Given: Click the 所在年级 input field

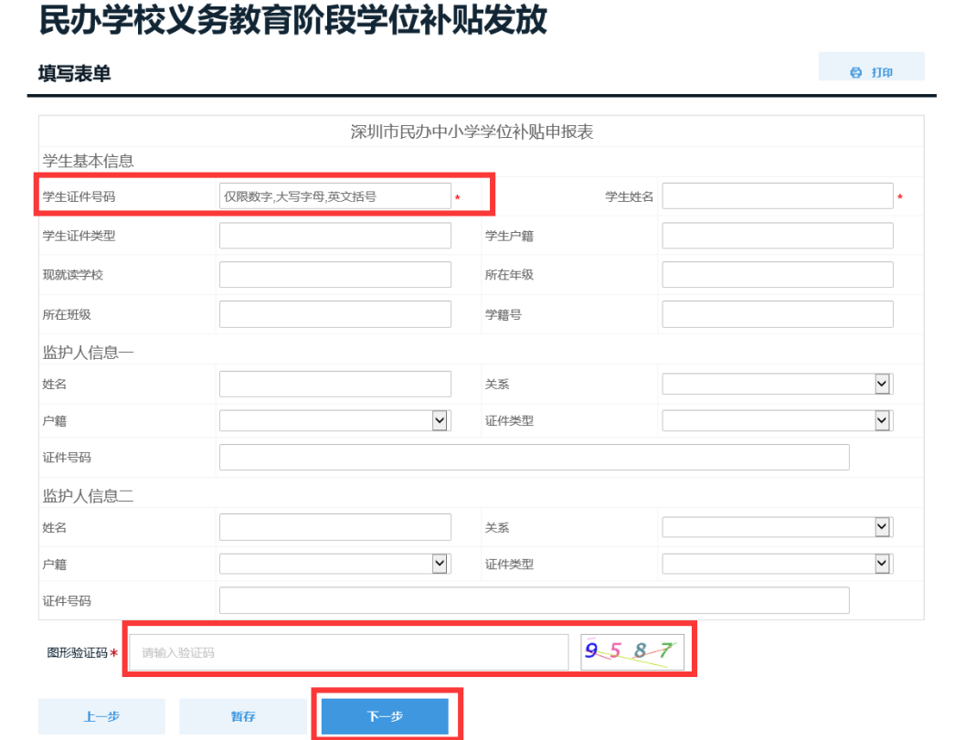Looking at the screenshot, I should pos(777,274).
